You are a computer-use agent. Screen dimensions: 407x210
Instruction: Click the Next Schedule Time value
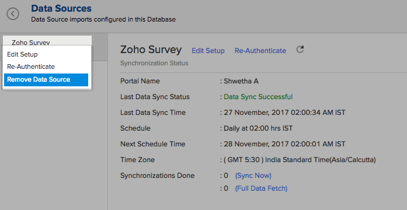(x=284, y=144)
